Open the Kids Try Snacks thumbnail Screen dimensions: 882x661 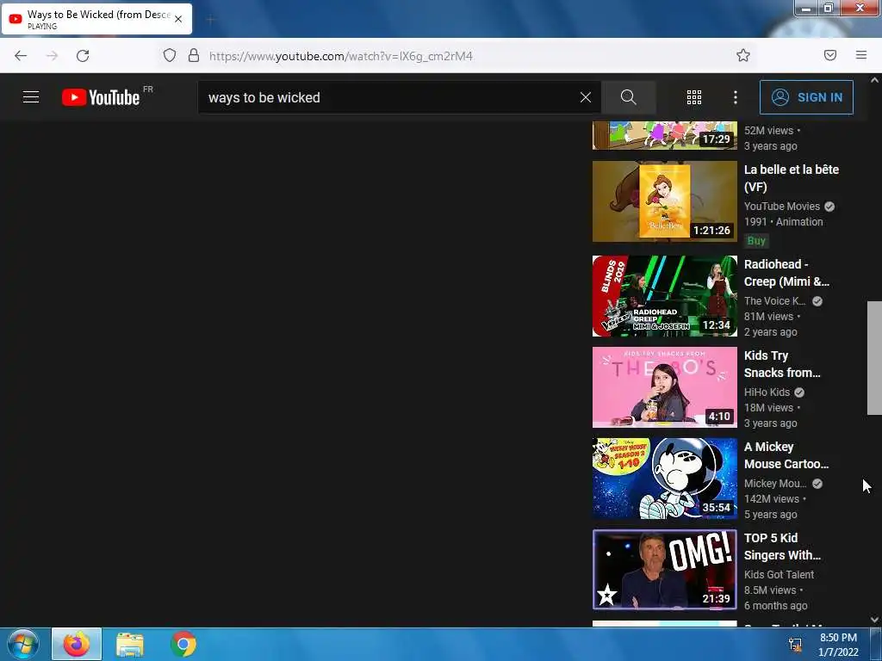click(x=664, y=387)
